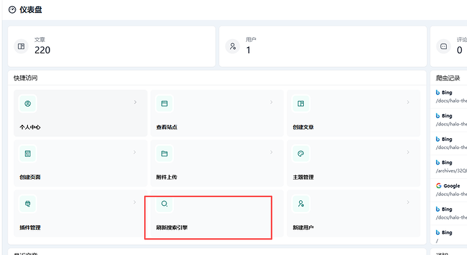Click the chevron arrow on 个人中心 card
Screen dimensions: 467x255
click(135, 102)
